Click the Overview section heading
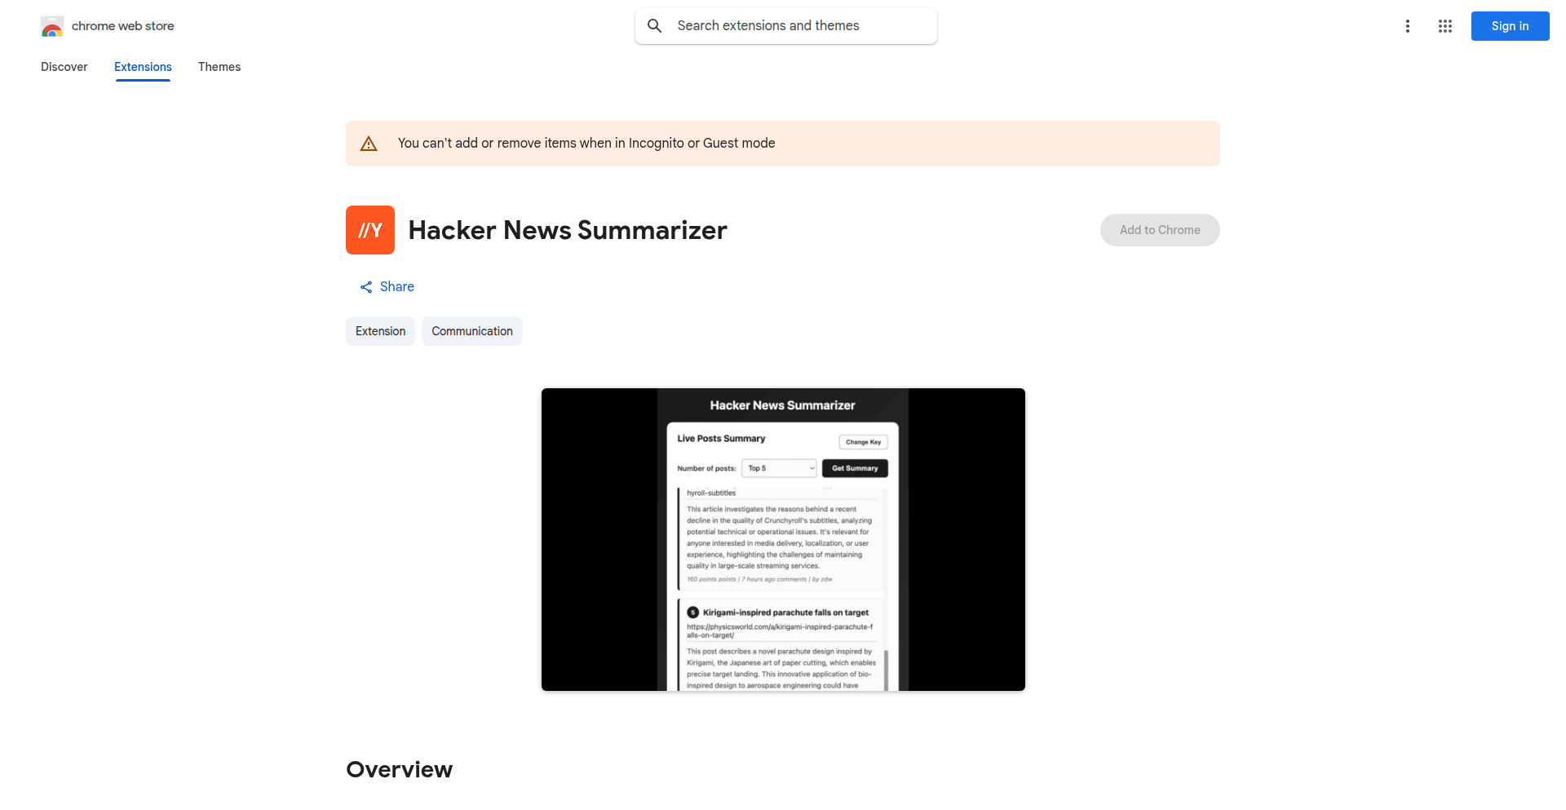The image size is (1566, 810). (x=399, y=769)
